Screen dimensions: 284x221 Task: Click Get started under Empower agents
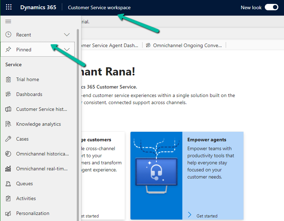pos(207,216)
